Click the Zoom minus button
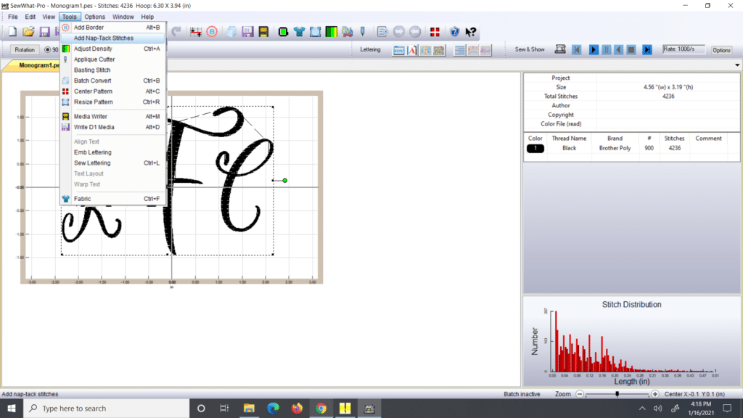Image resolution: width=743 pixels, height=418 pixels. coord(580,394)
